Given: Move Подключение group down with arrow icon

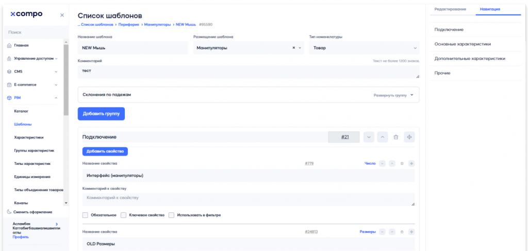Looking at the screenshot, I should coord(369,137).
